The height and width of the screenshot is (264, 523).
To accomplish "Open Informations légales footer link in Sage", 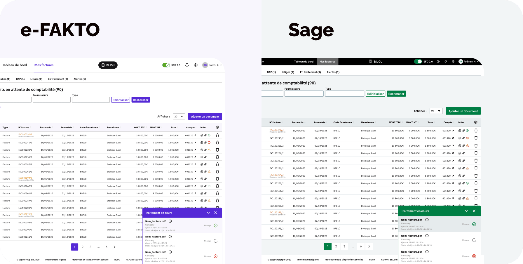I will pyautogui.click(x=308, y=260).
